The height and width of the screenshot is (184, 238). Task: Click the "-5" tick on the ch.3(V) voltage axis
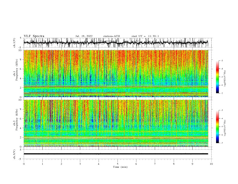click(20, 159)
